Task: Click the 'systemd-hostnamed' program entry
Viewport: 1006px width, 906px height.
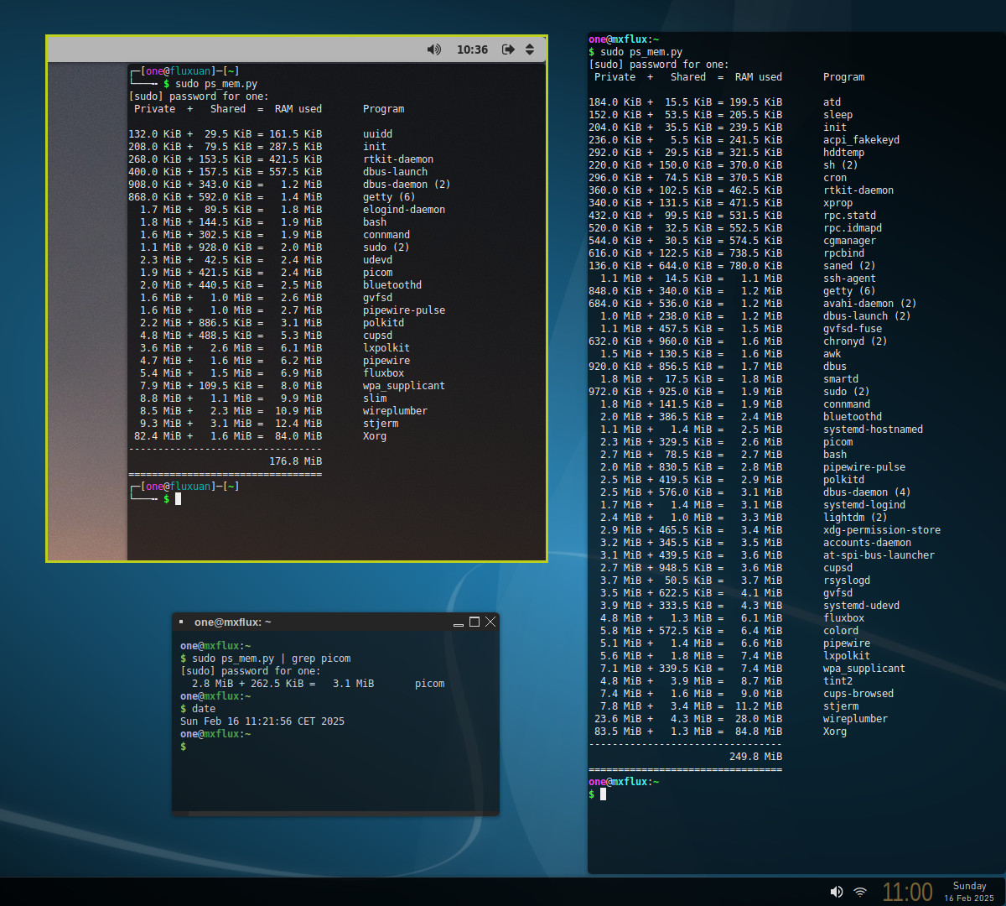Action: point(873,430)
